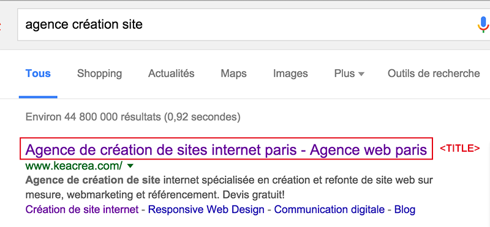490x227 pixels.
Task: Click the www.keacrea.com green URL
Action: click(x=74, y=166)
